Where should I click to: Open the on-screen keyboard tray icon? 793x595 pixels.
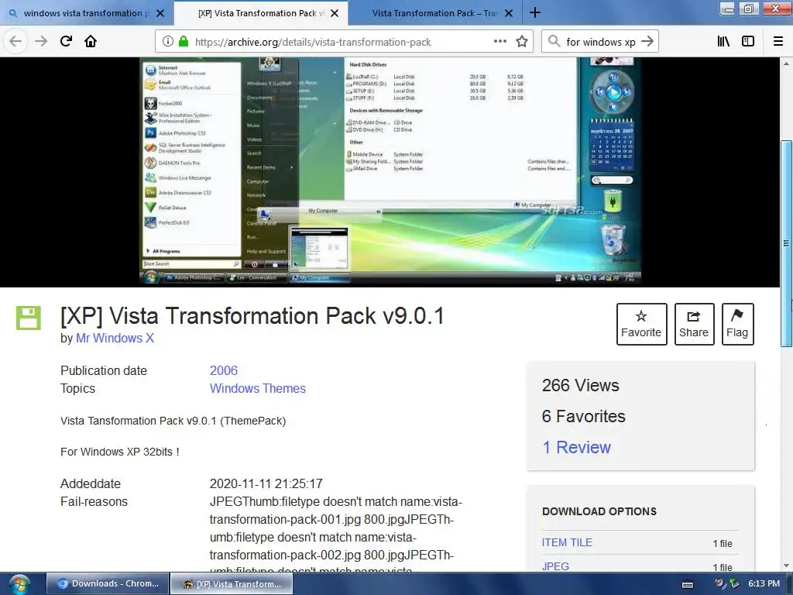click(688, 584)
